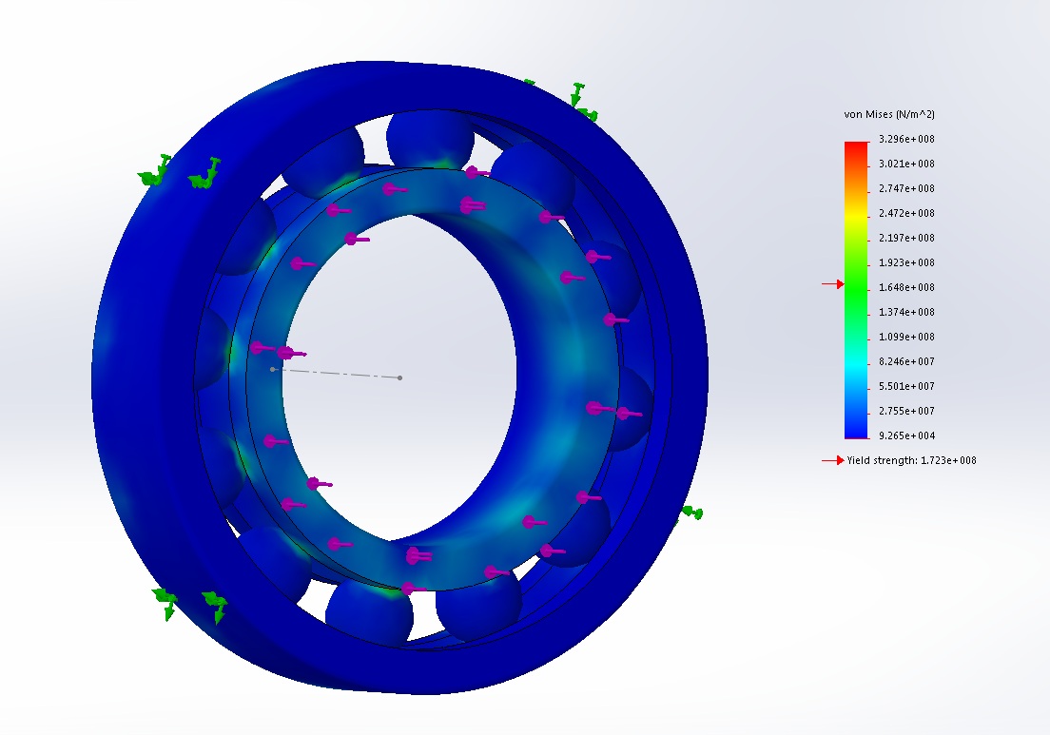
Task: Select the leftmost green fixture symbol at bottom-left
Action: [165, 601]
